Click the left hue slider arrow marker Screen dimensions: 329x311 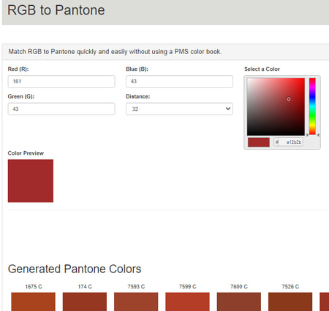[307, 134]
